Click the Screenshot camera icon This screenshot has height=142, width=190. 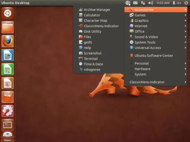(80, 53)
